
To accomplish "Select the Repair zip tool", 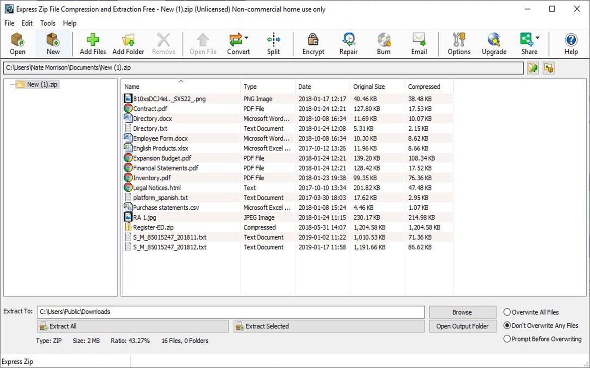I will (x=348, y=44).
